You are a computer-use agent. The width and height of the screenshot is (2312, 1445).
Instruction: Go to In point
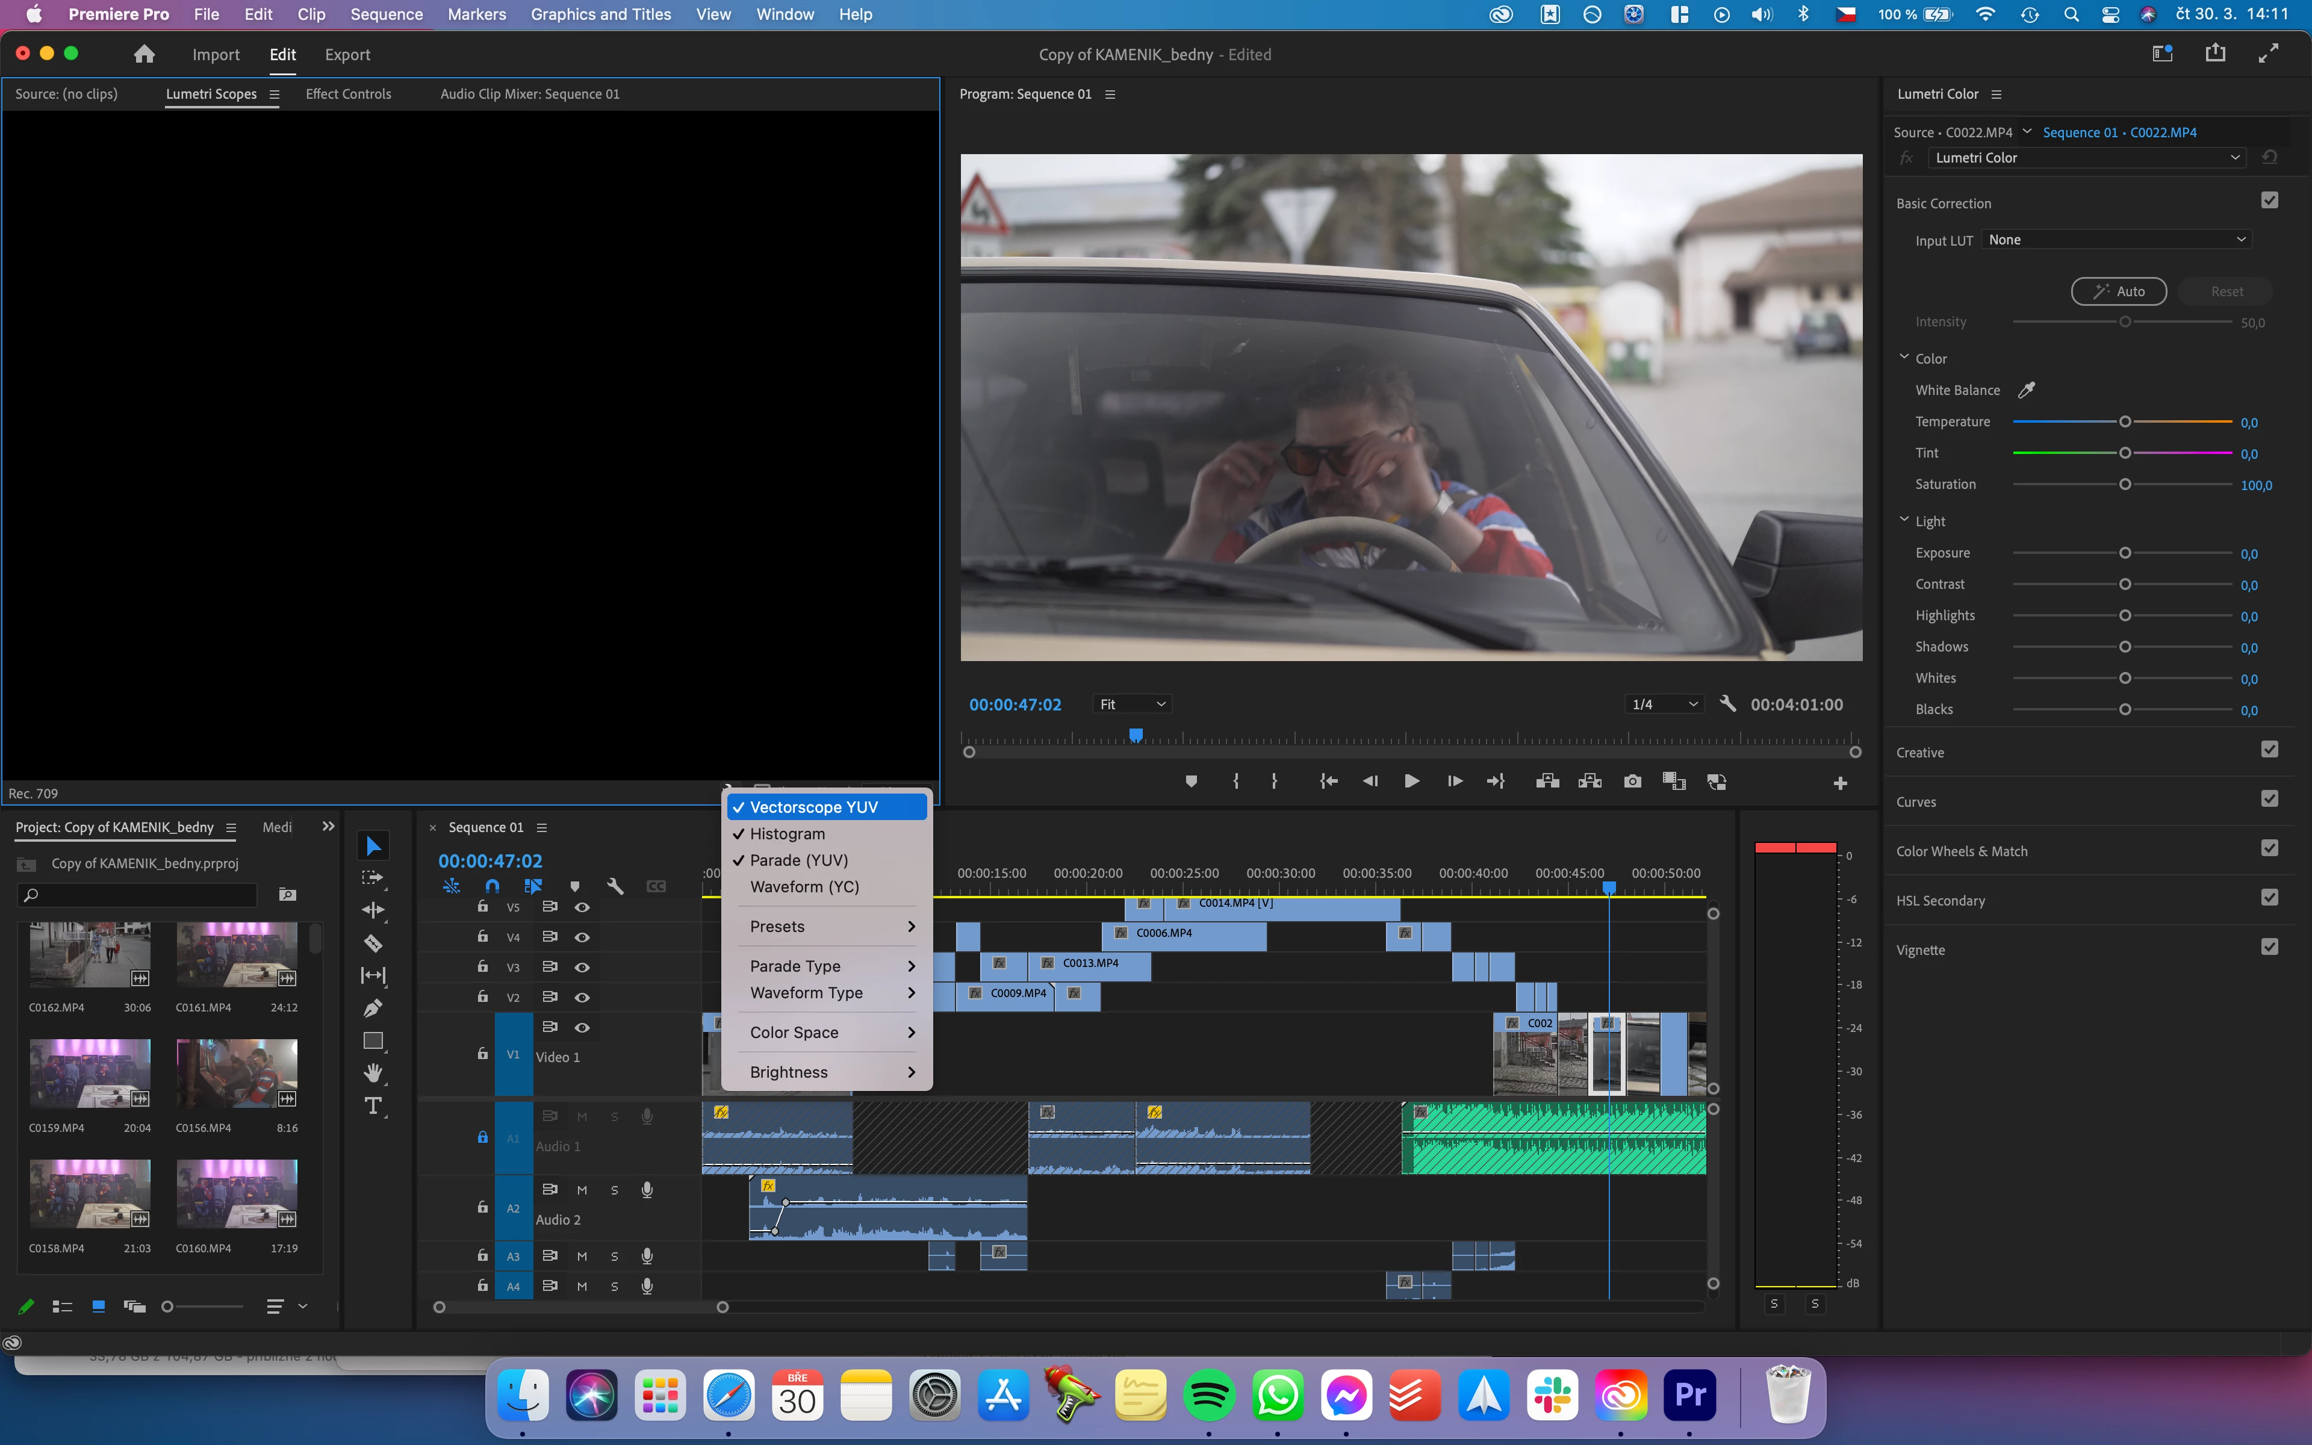pos(1328,782)
